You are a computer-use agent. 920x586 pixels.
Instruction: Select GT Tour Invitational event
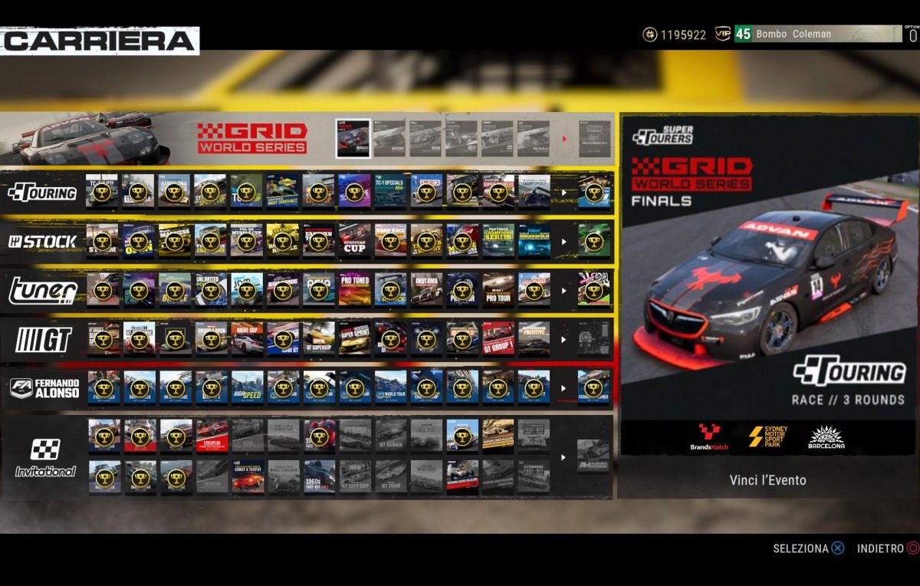pos(390,476)
